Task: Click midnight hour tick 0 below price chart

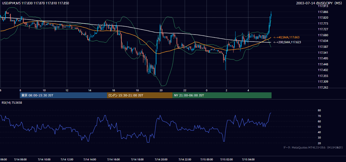Action: point(207,90)
